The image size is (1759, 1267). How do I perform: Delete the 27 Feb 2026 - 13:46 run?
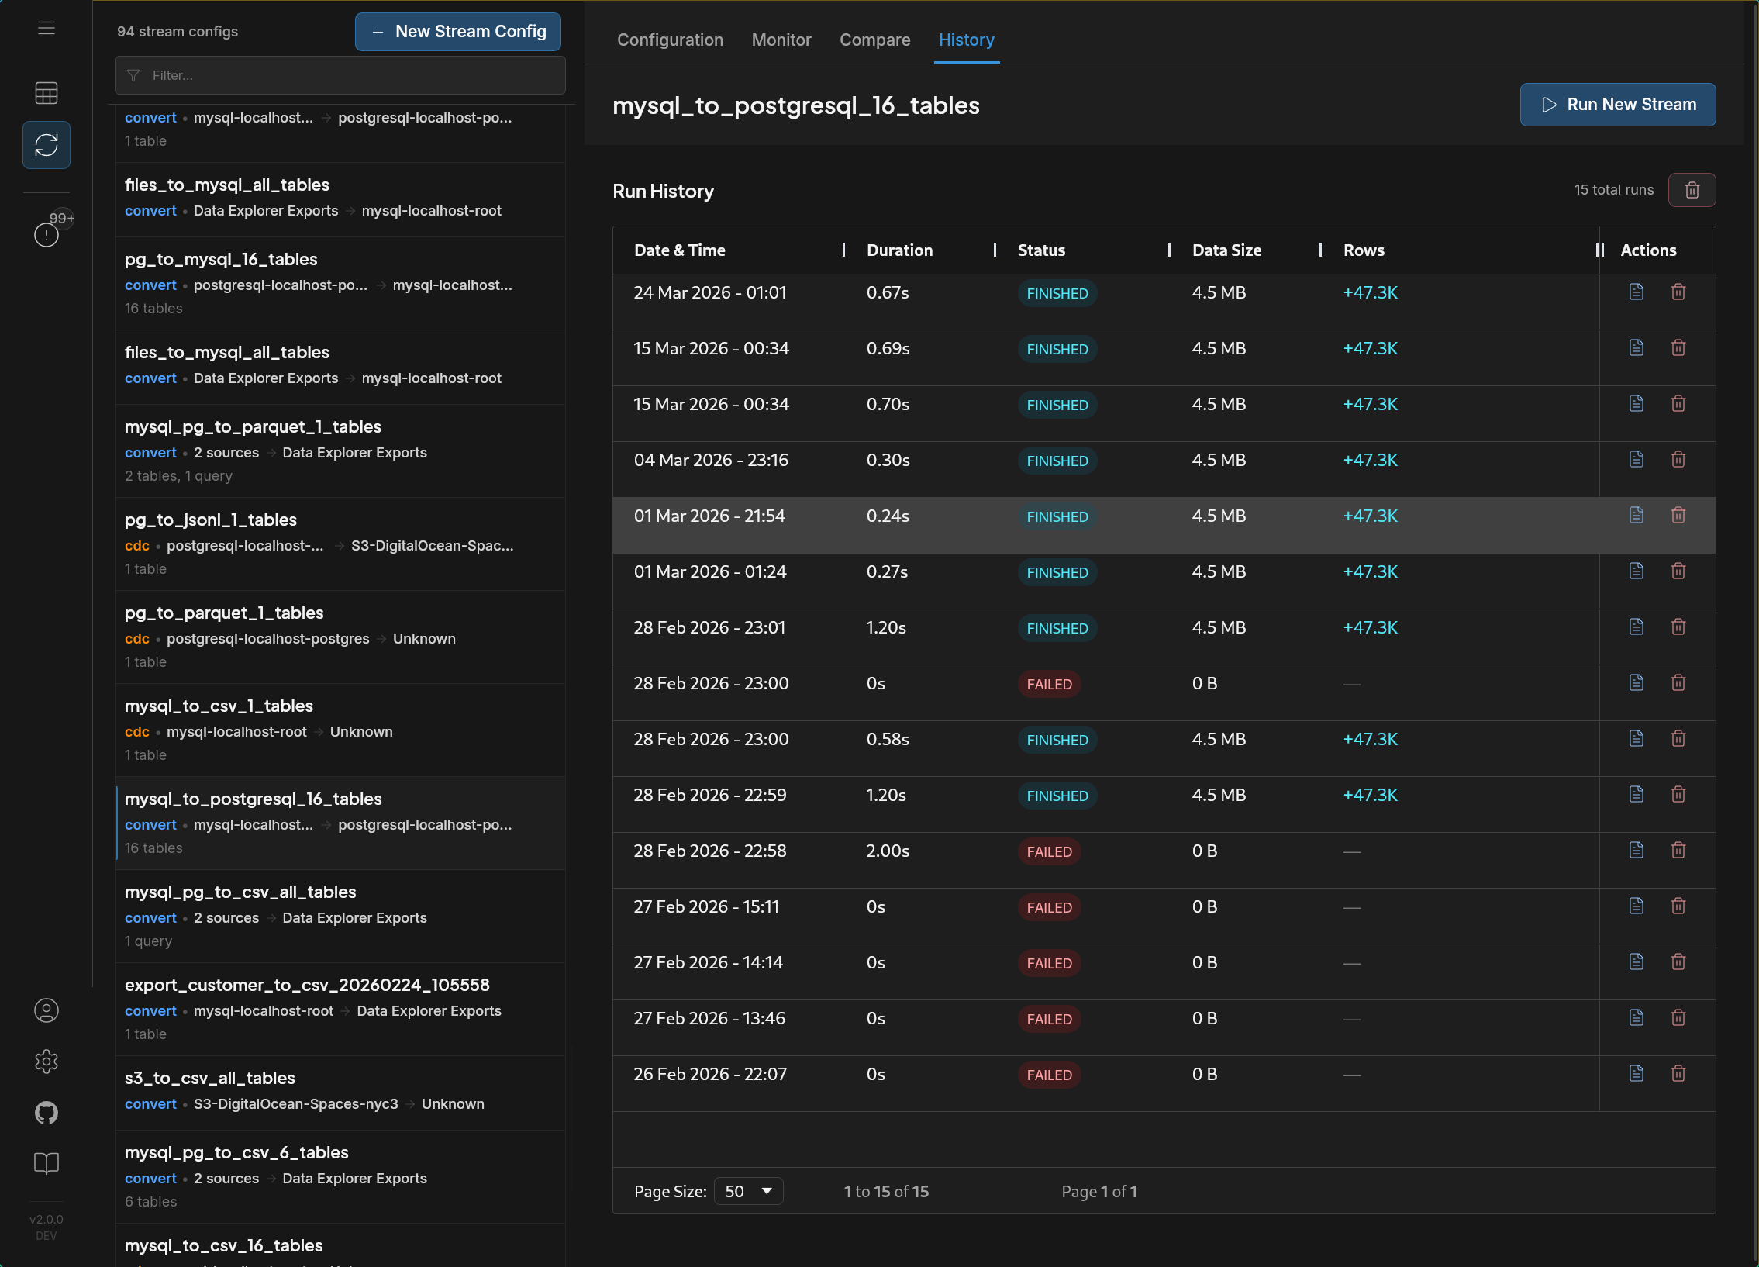pyautogui.click(x=1678, y=1018)
